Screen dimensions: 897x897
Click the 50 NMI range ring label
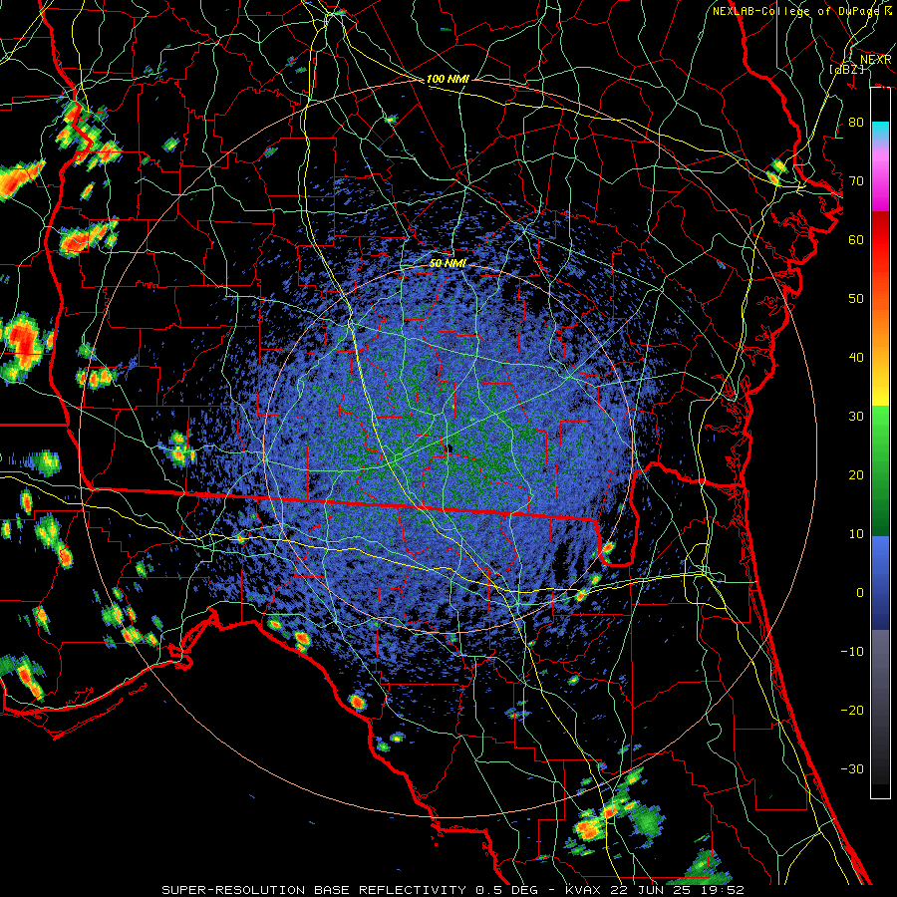tap(448, 264)
